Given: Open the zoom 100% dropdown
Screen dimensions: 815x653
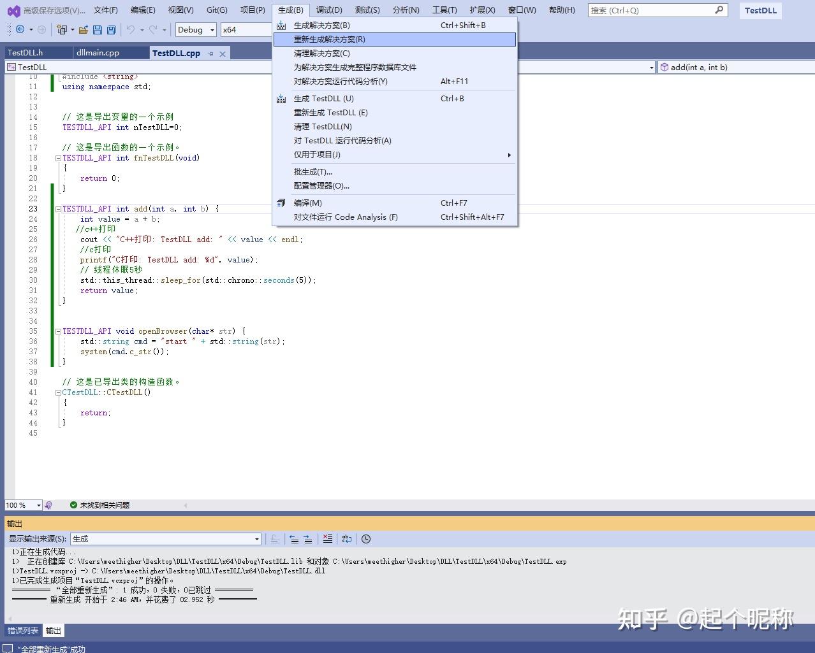Looking at the screenshot, I should pyautogui.click(x=23, y=505).
